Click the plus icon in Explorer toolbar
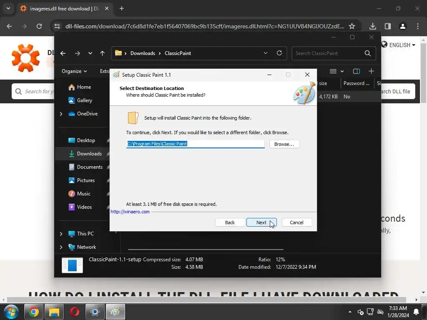This screenshot has width=427, height=320. [371, 71]
